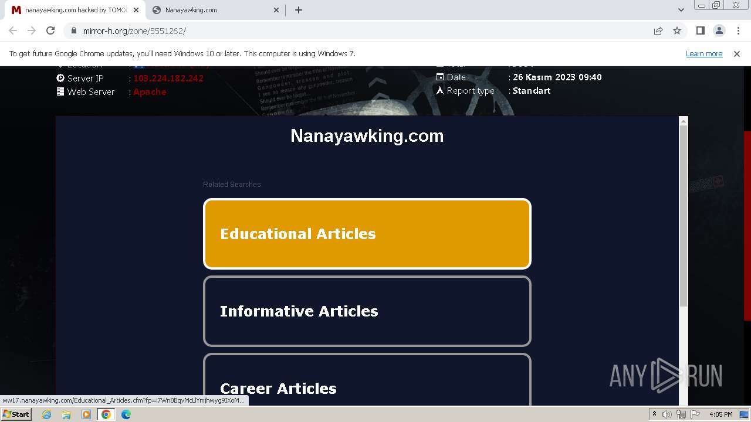The width and height of the screenshot is (751, 422).
Task: Click the Apache web server value
Action: pyautogui.click(x=150, y=92)
